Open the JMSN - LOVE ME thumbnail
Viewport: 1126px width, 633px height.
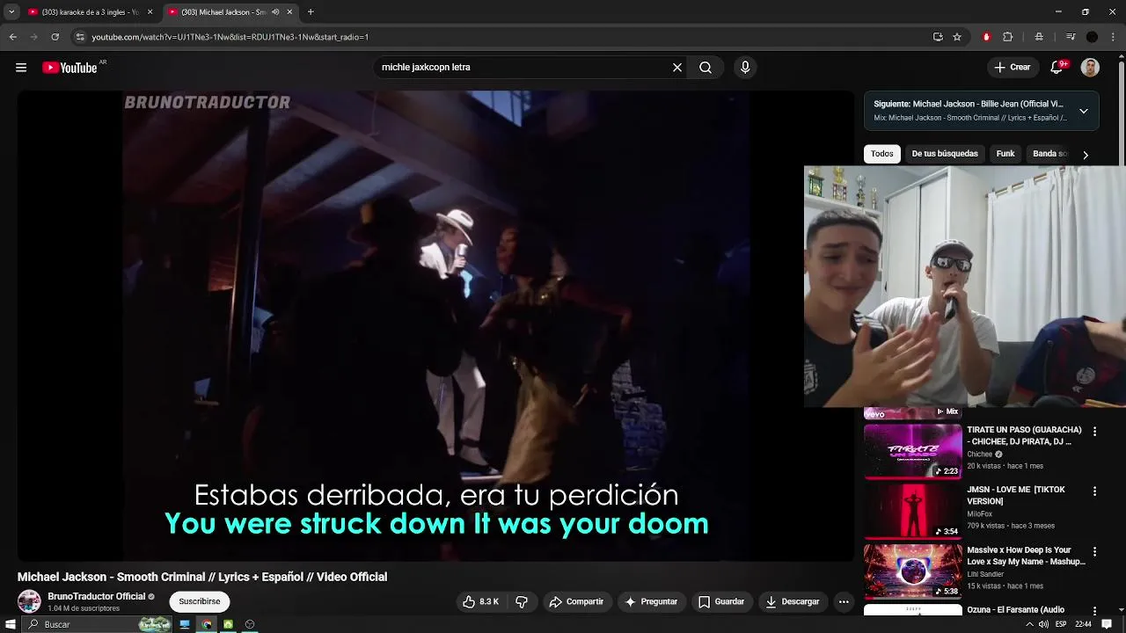point(913,512)
